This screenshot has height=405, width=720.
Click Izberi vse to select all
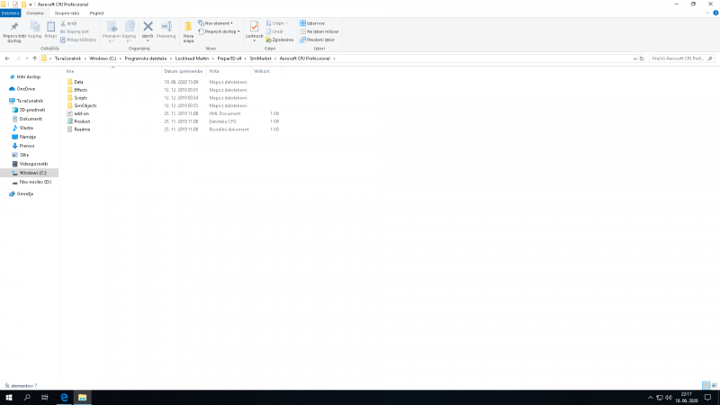tap(312, 23)
